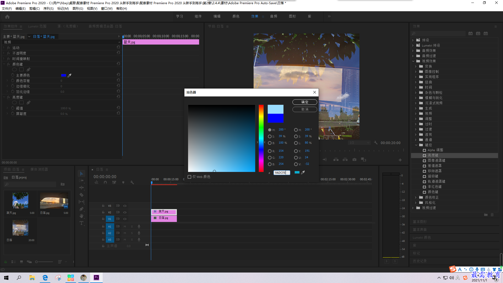
Task: Show more workspaces with overflow arrows
Action: (329, 16)
